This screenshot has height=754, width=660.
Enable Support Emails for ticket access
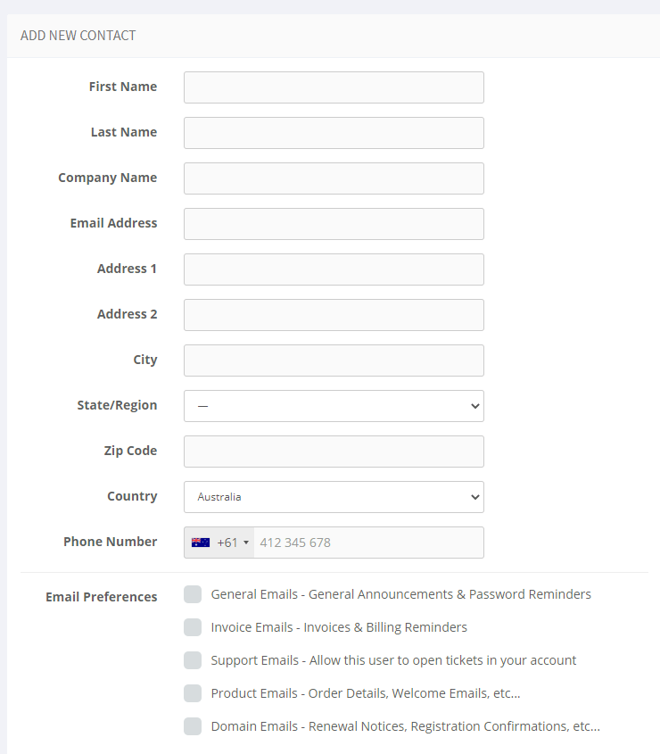(x=193, y=659)
